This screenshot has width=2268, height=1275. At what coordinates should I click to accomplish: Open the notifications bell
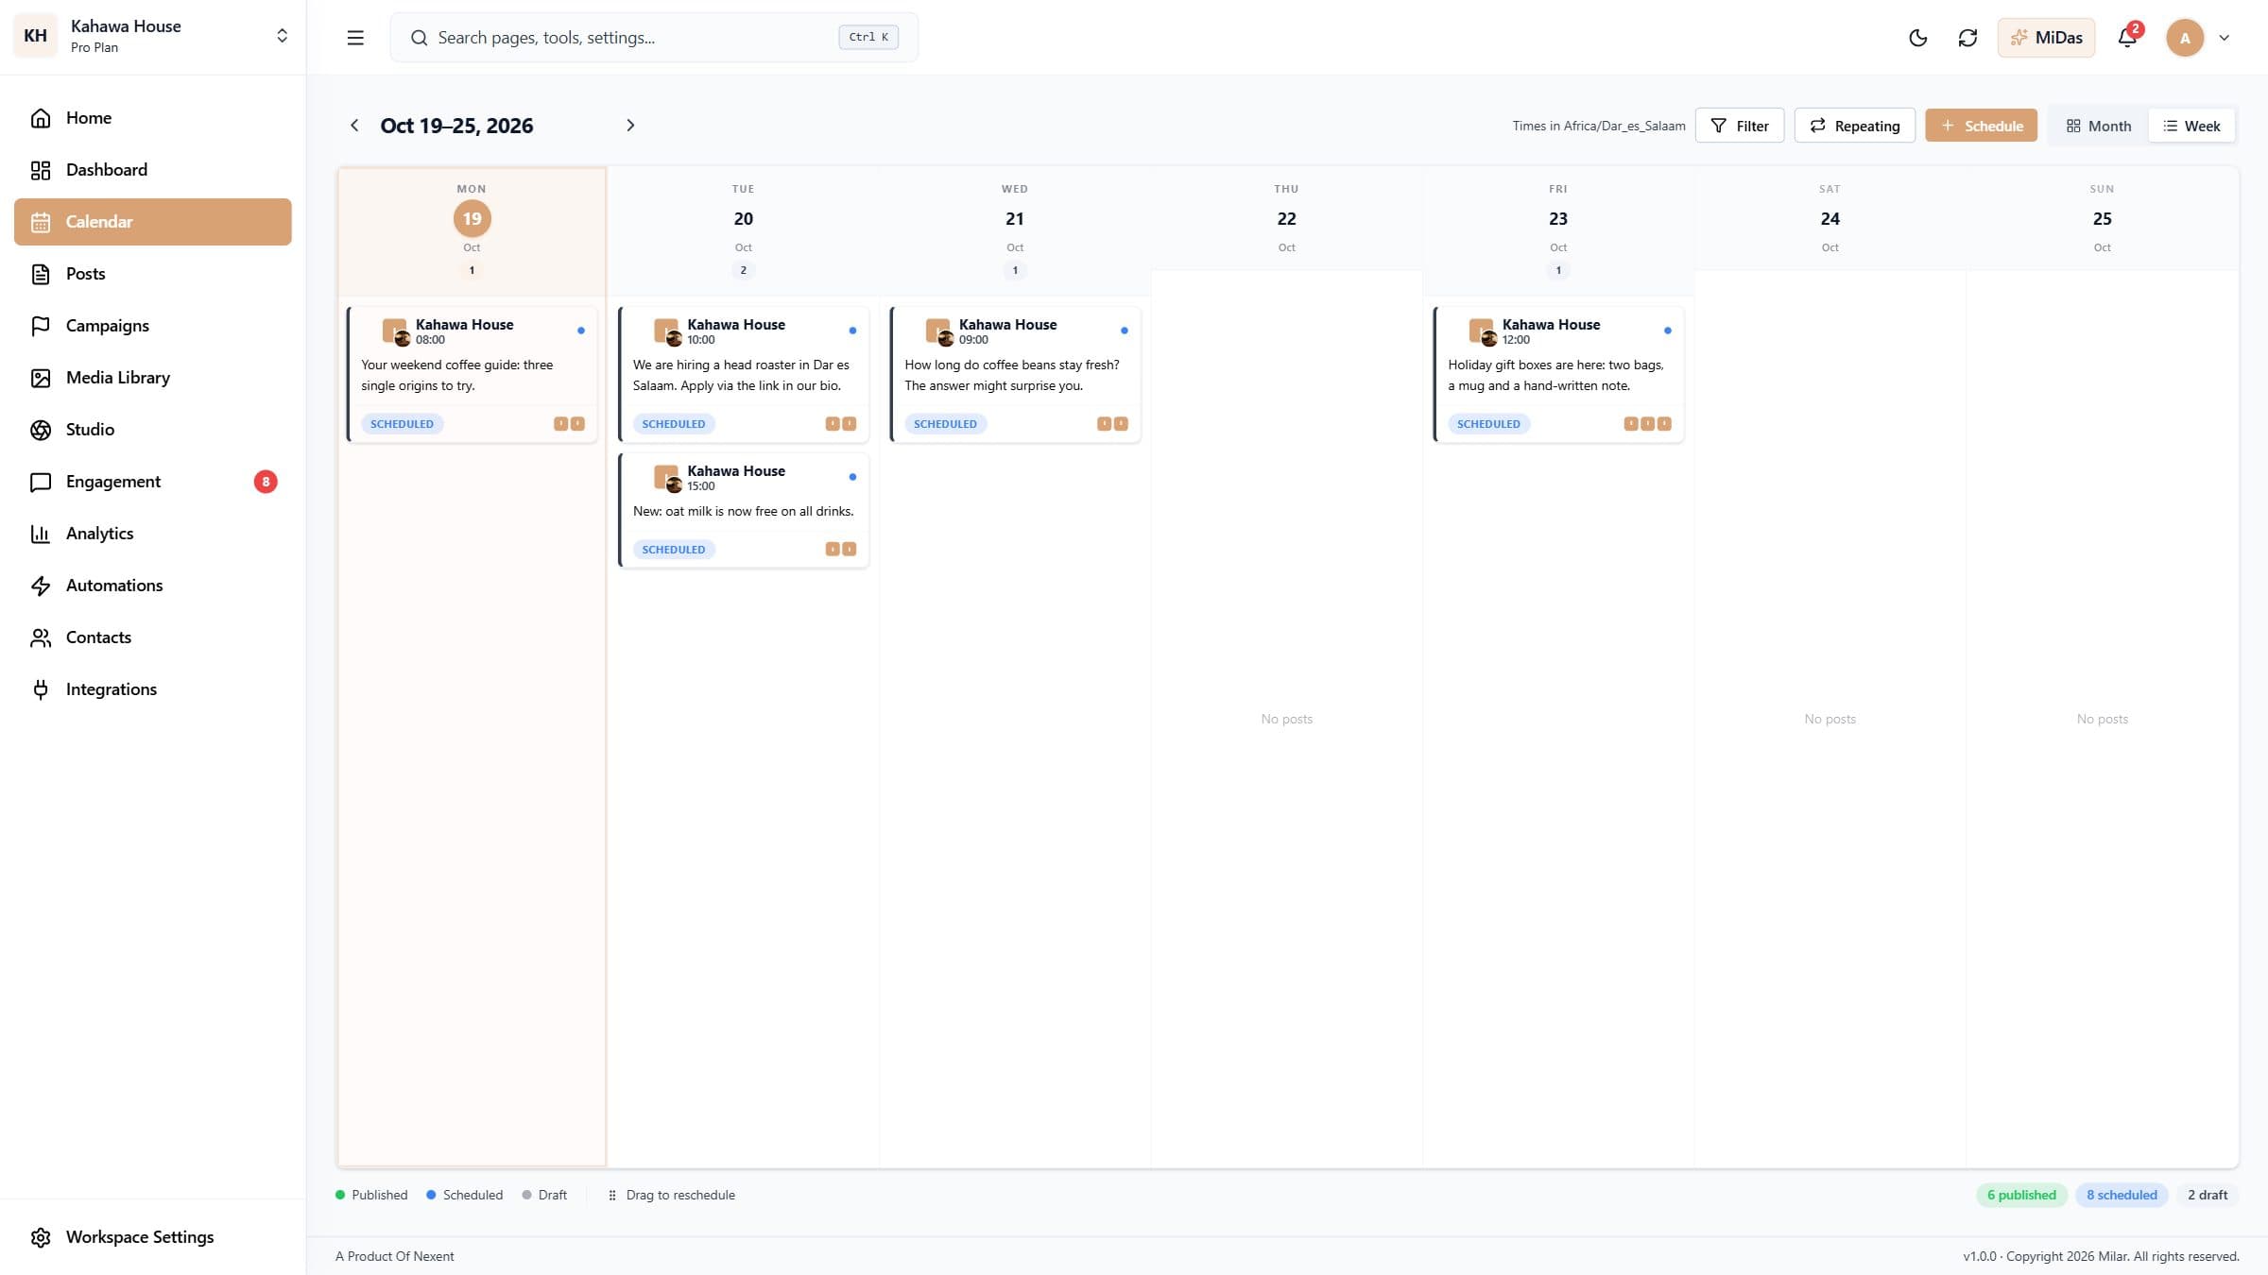click(2127, 38)
